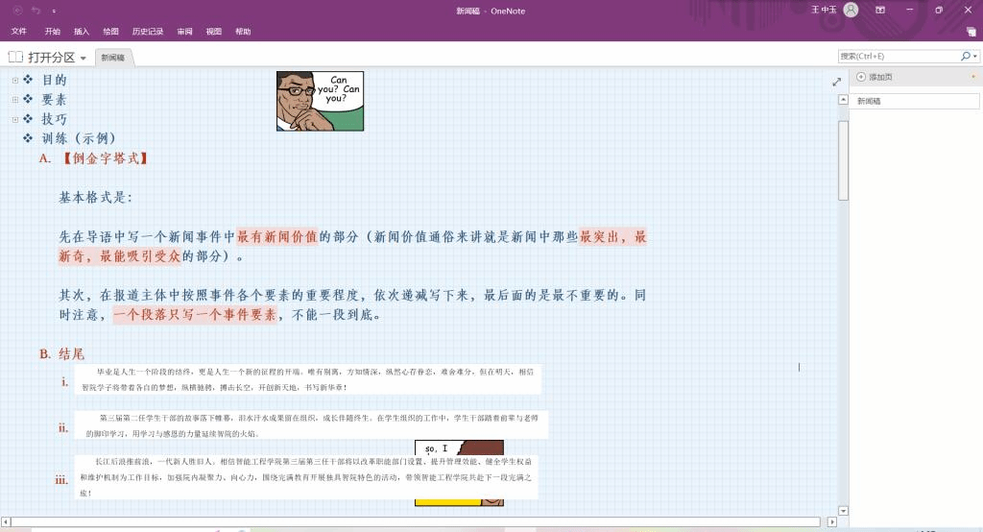Click the feedback comments icon below close button

point(971,32)
